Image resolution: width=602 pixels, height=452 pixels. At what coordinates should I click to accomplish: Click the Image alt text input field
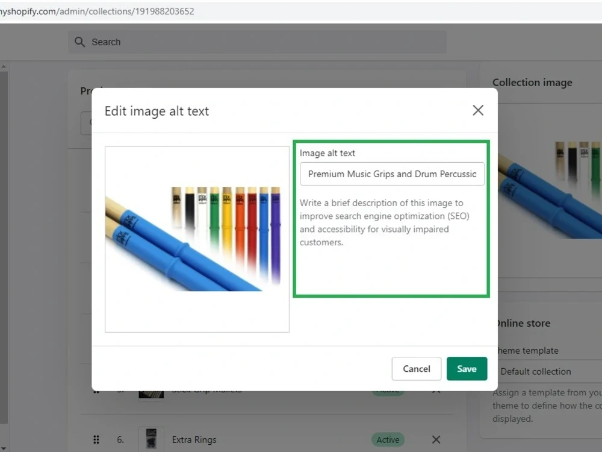point(392,174)
